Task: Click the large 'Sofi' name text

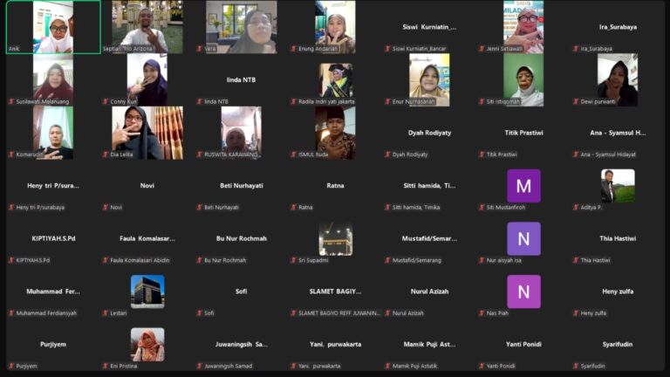Action: (x=242, y=291)
